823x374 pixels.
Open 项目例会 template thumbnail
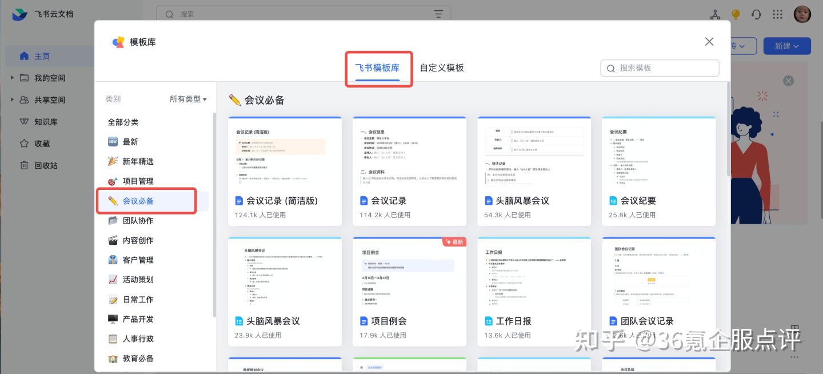coord(409,272)
